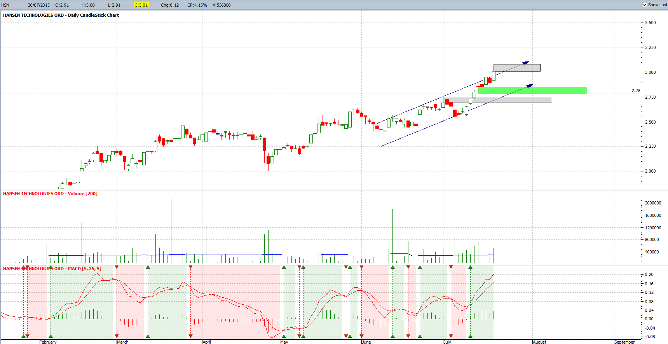
Task: Select the lower grey rectangle below green zone
Action: pyautogui.click(x=497, y=100)
